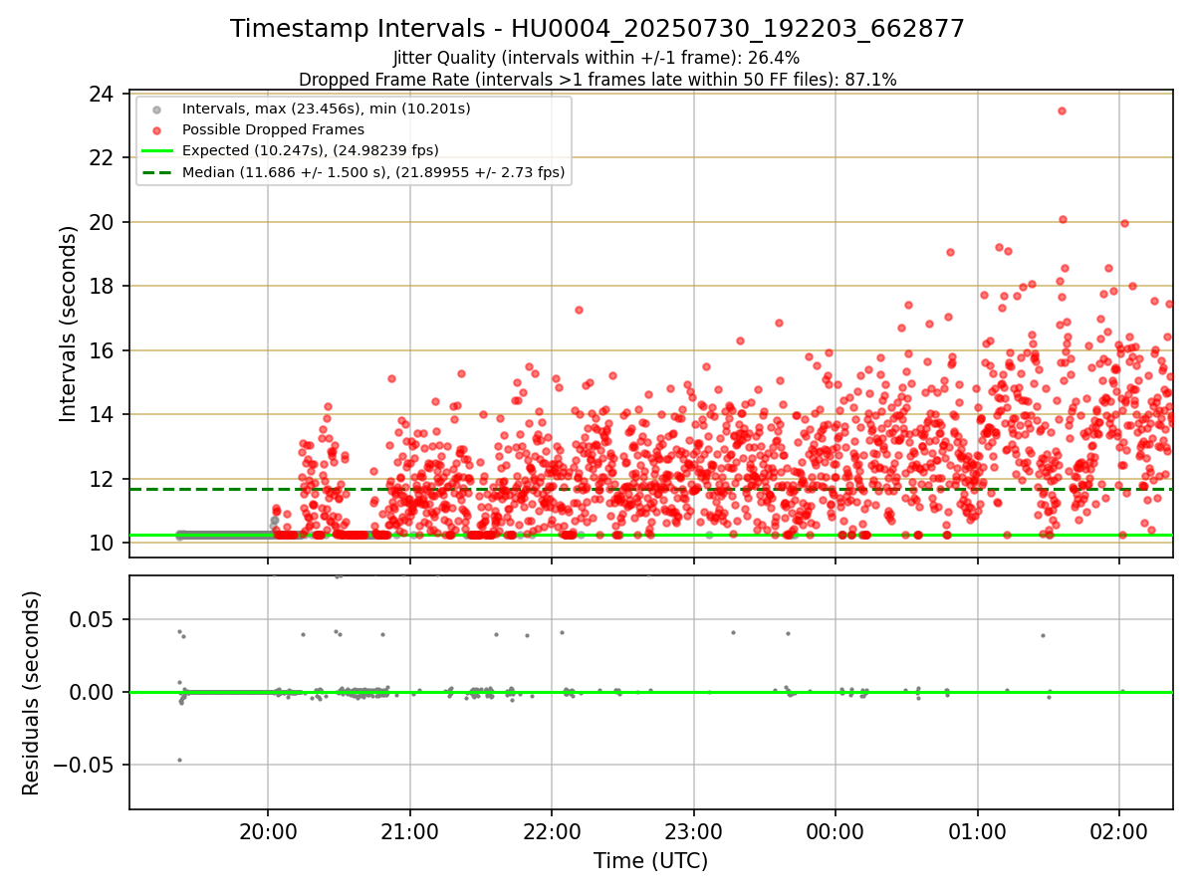This screenshot has width=1195, height=896.
Task: Click the '02:00' x-axis tick label
Action: (x=1119, y=831)
